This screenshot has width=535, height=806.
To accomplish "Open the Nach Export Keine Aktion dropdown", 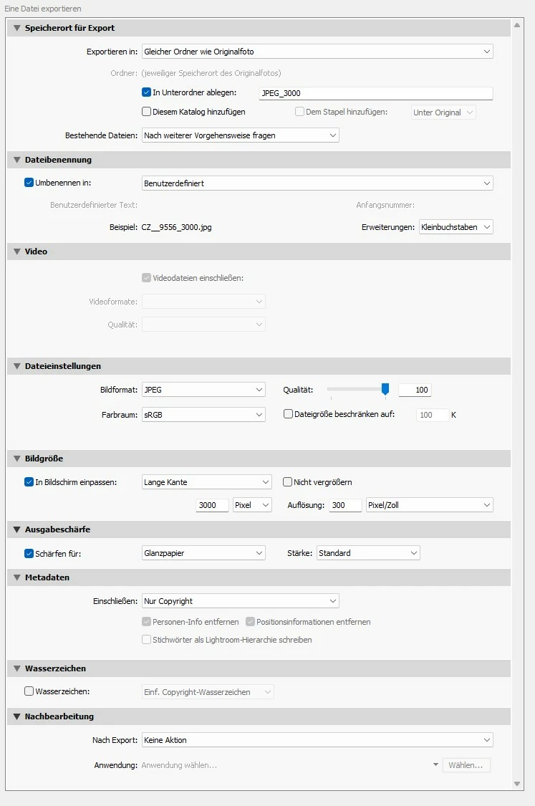I will (317, 739).
